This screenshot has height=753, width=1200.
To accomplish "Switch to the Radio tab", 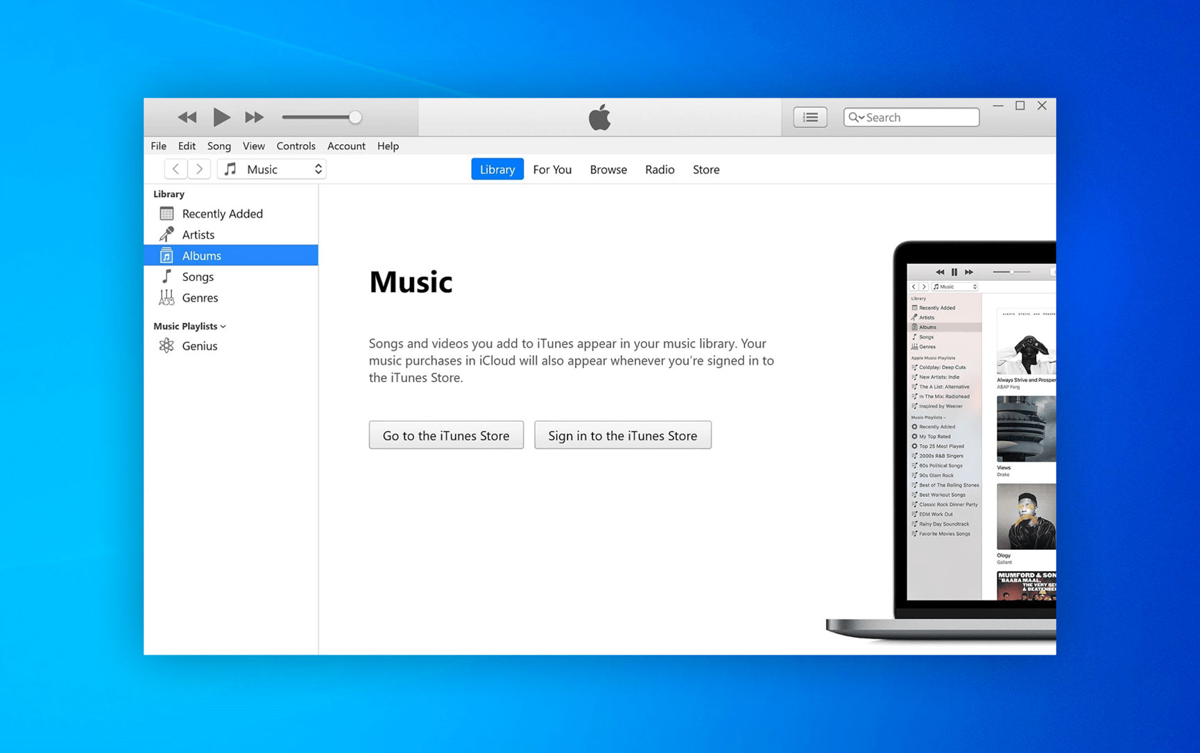I will pyautogui.click(x=660, y=169).
